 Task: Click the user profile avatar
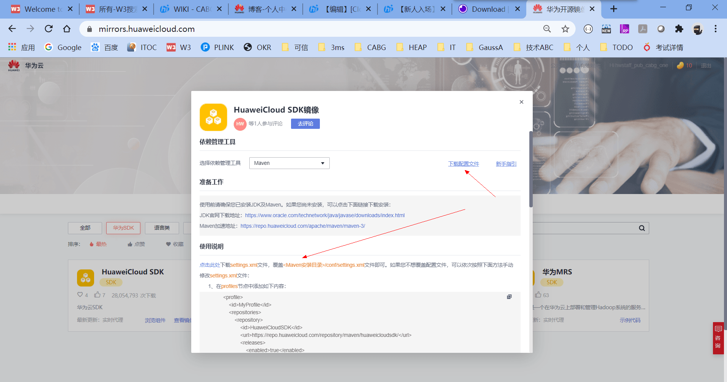[697, 29]
